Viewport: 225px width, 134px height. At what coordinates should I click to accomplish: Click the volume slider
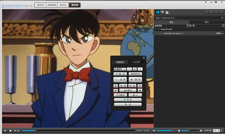coord(165,131)
